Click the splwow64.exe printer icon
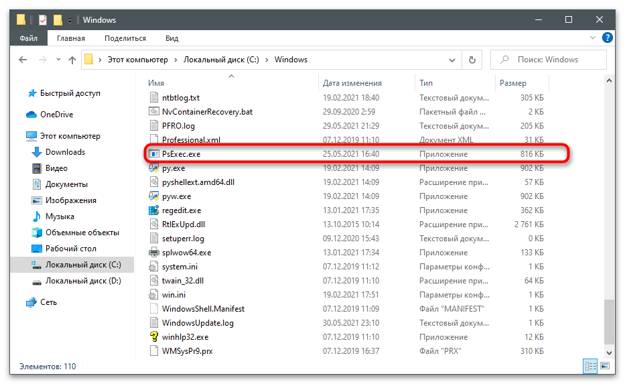 pos(154,253)
